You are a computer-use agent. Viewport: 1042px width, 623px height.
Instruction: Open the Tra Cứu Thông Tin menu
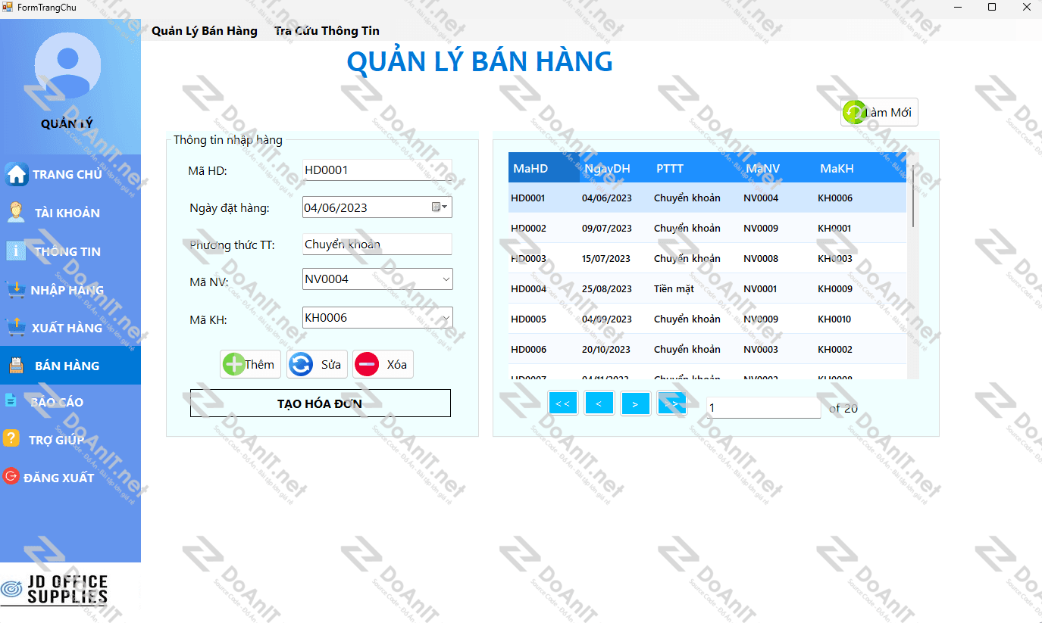(x=327, y=31)
